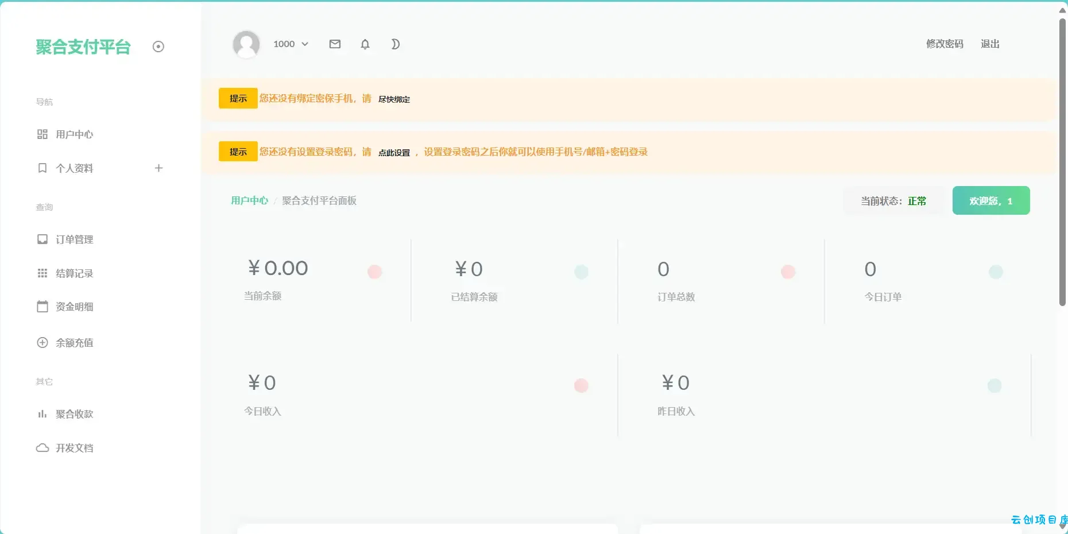Click the second 提示 yellow badge

[238, 152]
